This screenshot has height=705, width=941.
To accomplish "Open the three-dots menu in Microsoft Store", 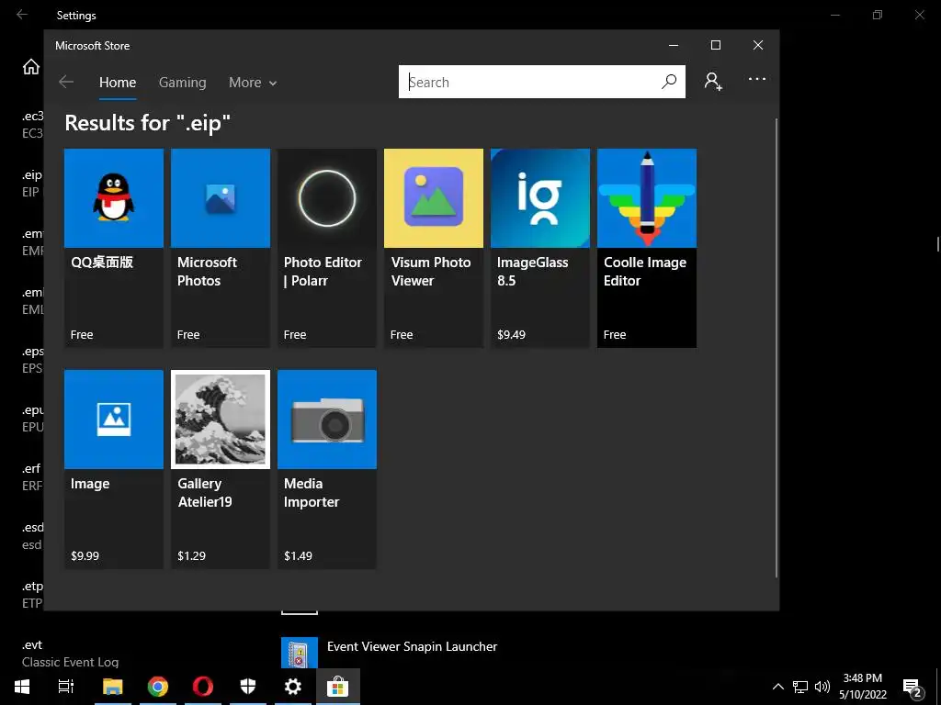I will click(757, 79).
